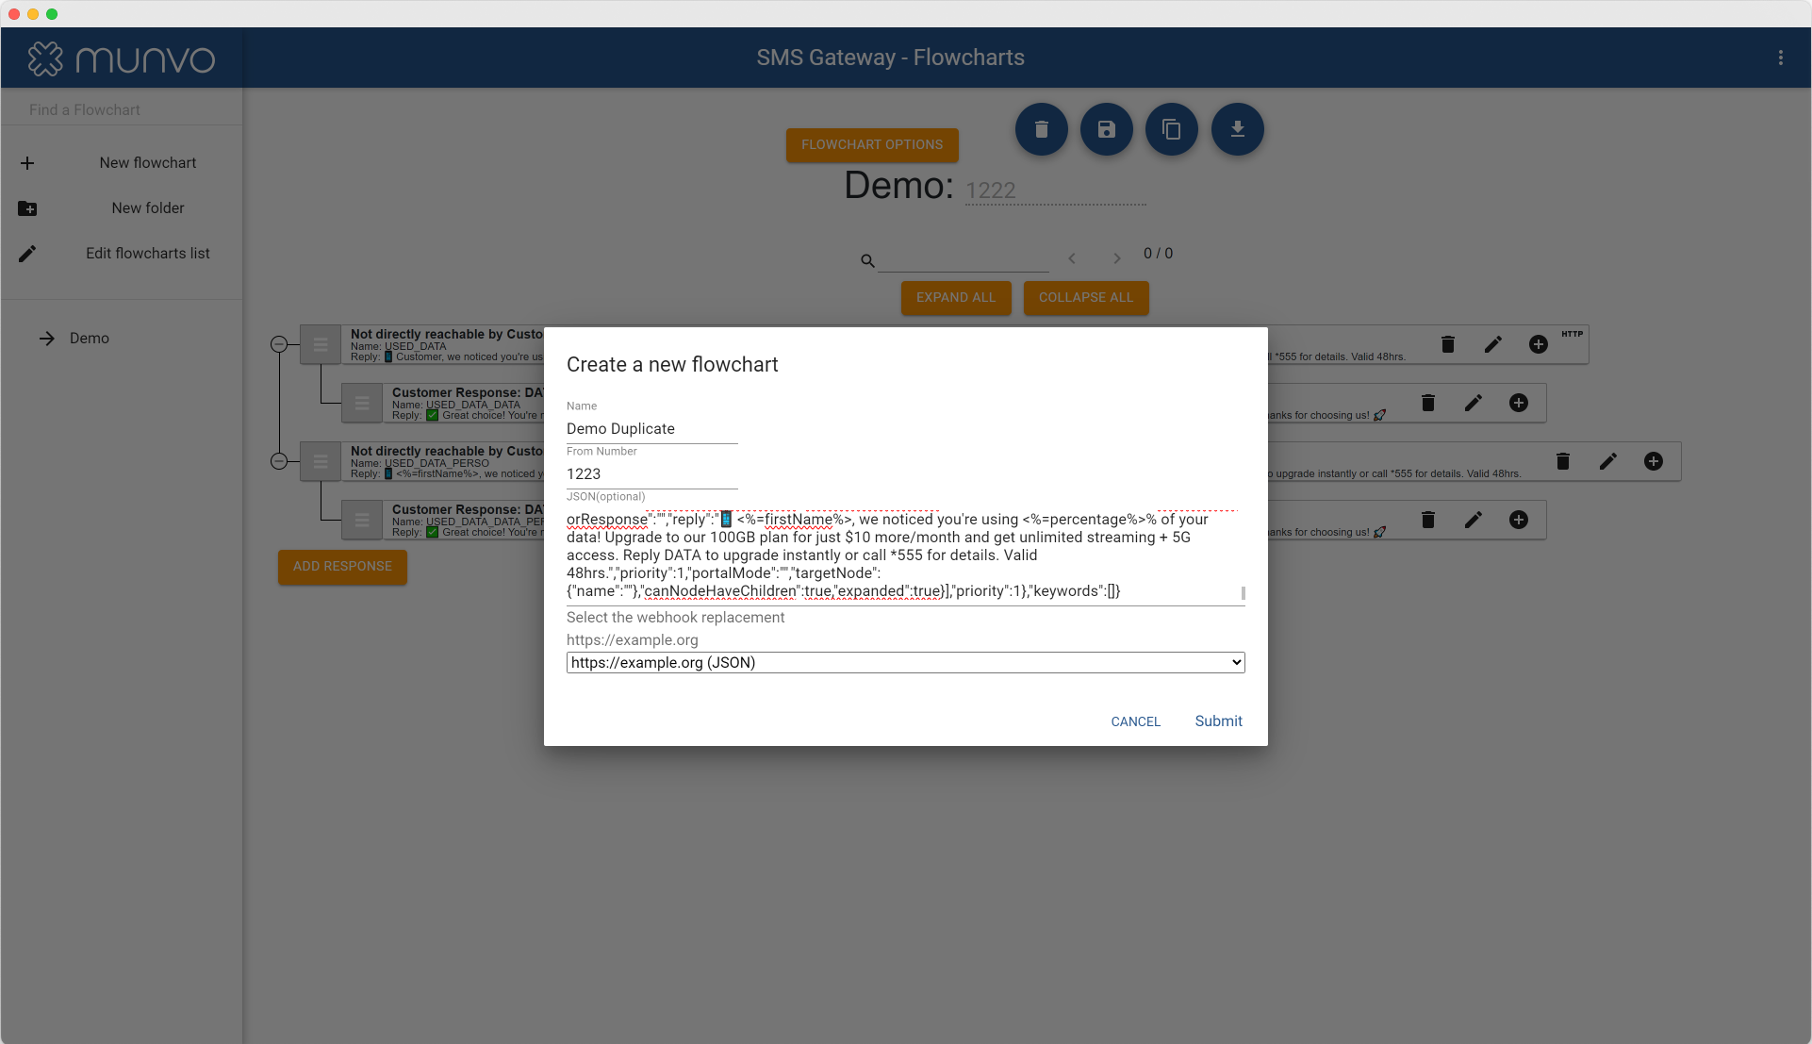
Task: Delete the last Customer Response node
Action: 1428,520
